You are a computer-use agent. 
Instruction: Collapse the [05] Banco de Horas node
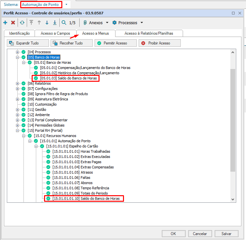pyautogui.click(x=17, y=57)
